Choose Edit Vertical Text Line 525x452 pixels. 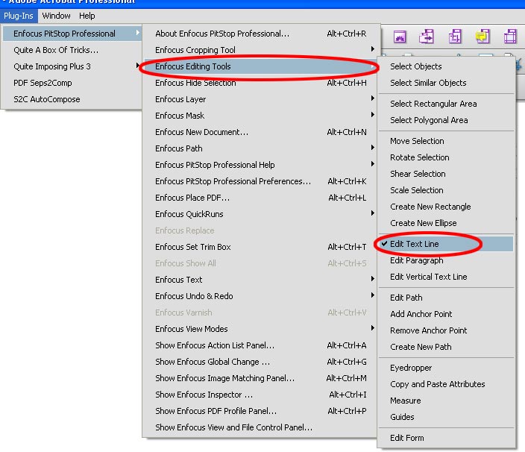[x=446, y=277]
